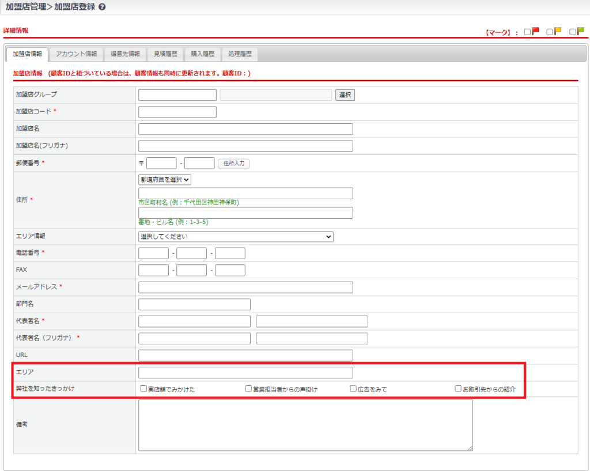Open the 見積履歴 tab
The image size is (590, 471).
(165, 54)
